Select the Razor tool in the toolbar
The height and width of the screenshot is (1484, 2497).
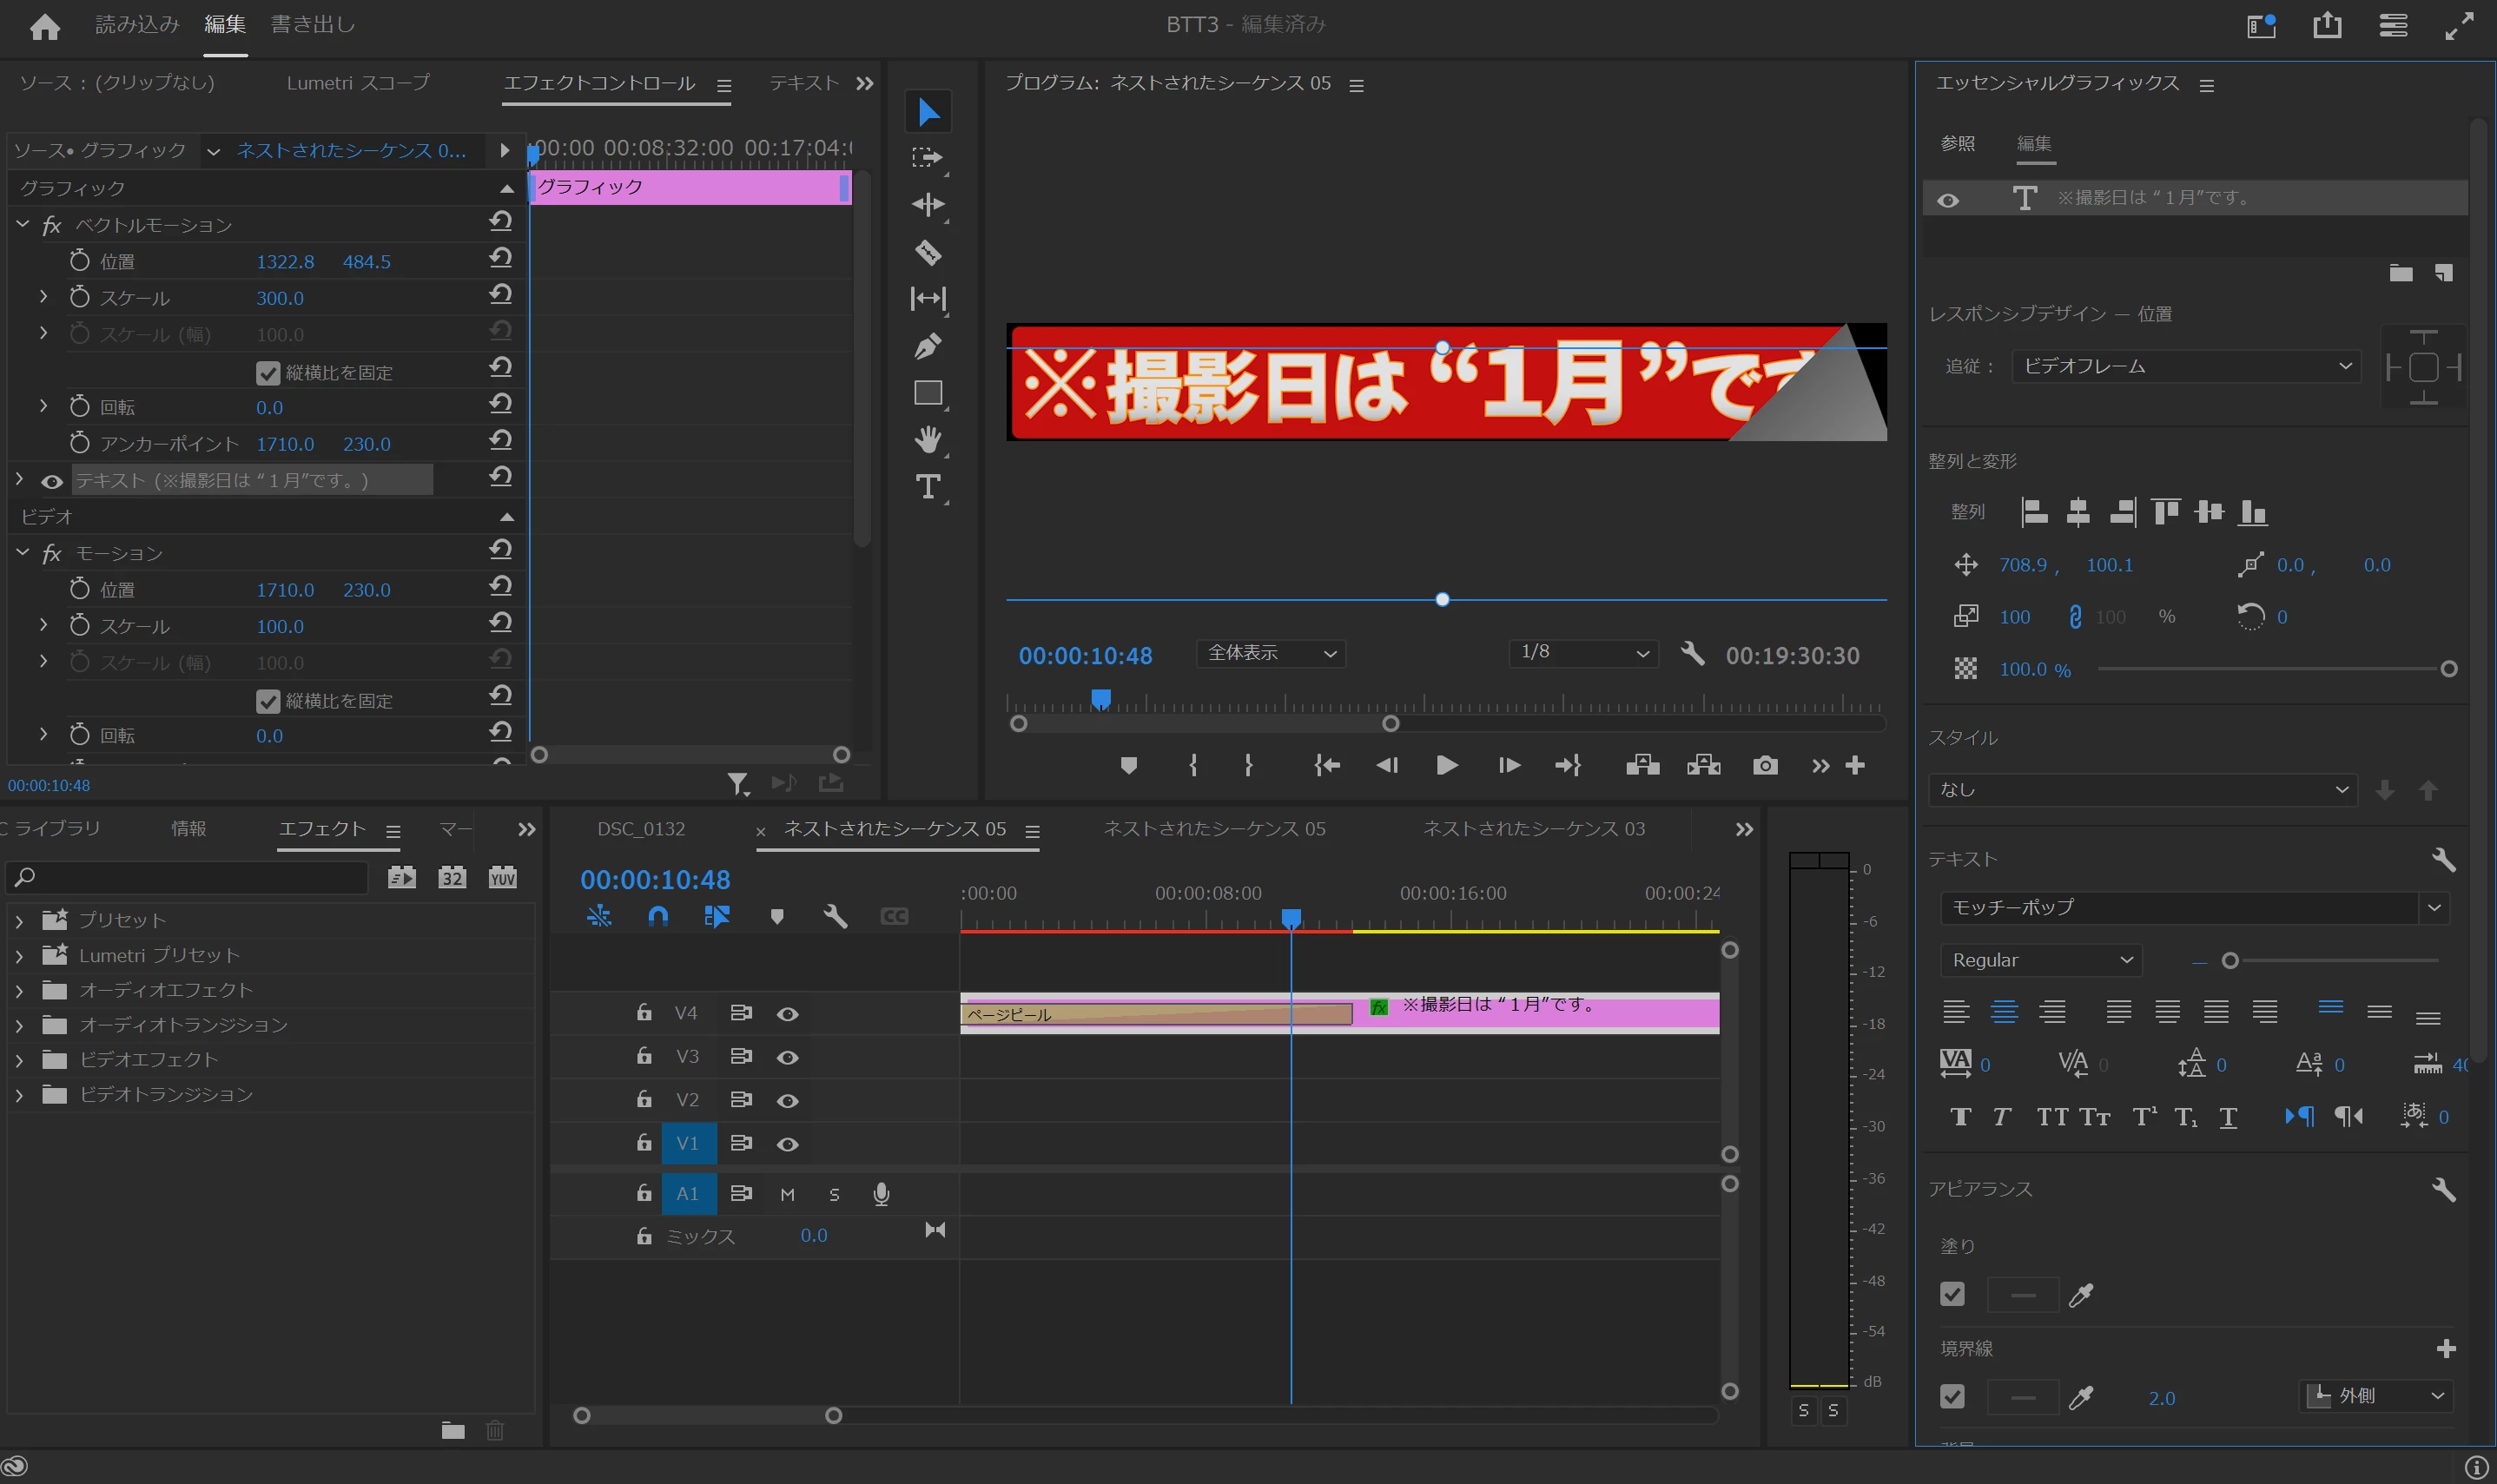point(928,252)
